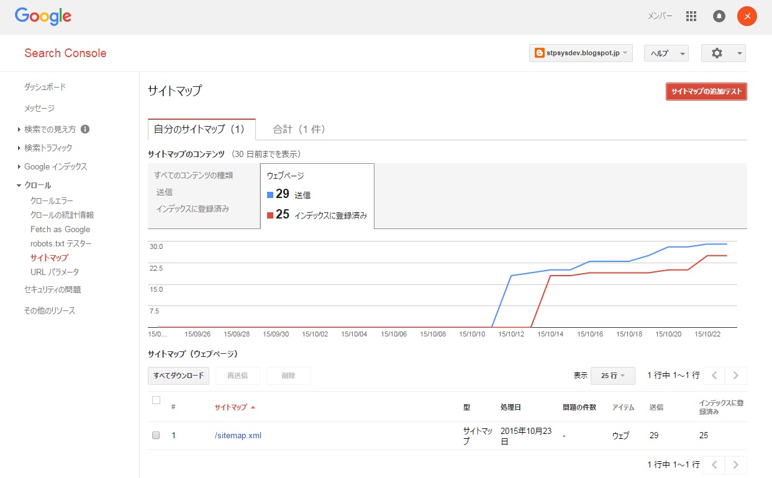Select the すべてのコンテンツの種類 content tab
The width and height of the screenshot is (772, 478).
point(204,196)
